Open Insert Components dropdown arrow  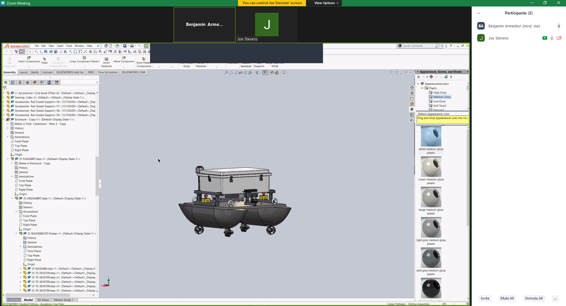point(29,67)
